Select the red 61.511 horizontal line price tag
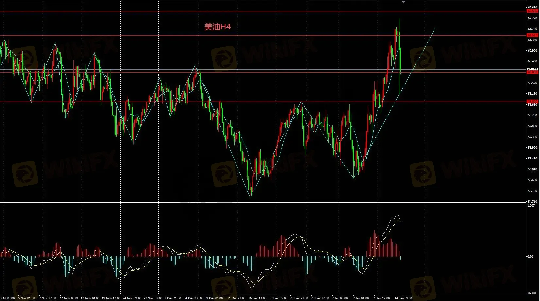 pyautogui.click(x=532, y=35)
